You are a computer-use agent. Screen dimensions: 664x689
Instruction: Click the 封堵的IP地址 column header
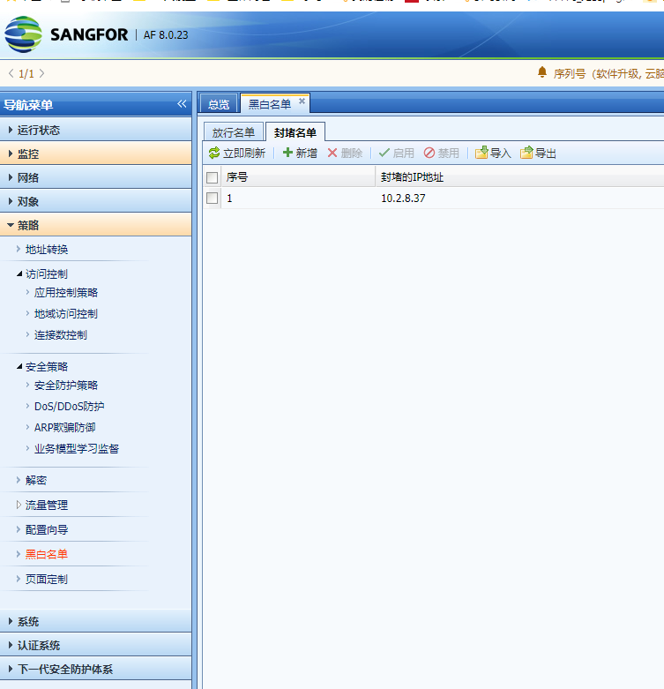tap(412, 177)
